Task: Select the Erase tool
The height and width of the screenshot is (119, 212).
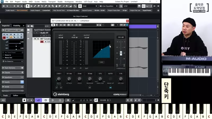Action: pyautogui.click(x=38, y=6)
